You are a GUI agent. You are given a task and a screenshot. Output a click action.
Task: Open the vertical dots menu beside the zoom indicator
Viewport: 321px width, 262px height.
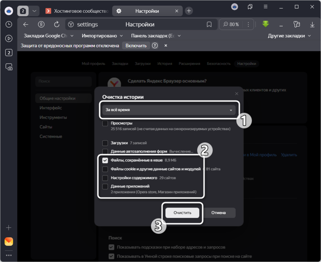[x=248, y=25]
